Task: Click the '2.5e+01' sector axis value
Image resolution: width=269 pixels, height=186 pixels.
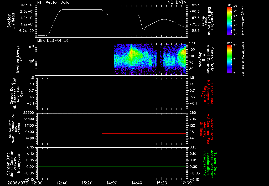Action: point(27,12)
